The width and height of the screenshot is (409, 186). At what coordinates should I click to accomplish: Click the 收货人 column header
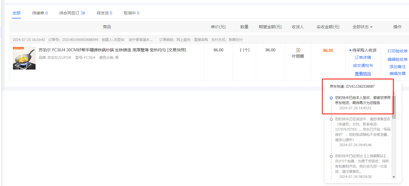click(x=298, y=27)
